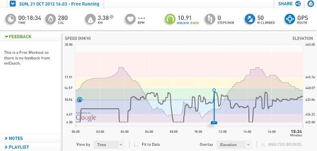Screen dimensions: 317x151
Task: Click the heart rate BPM icon
Action: point(130,19)
